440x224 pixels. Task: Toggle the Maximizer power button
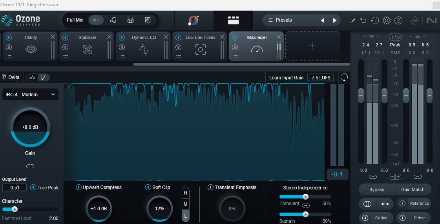pos(235,37)
